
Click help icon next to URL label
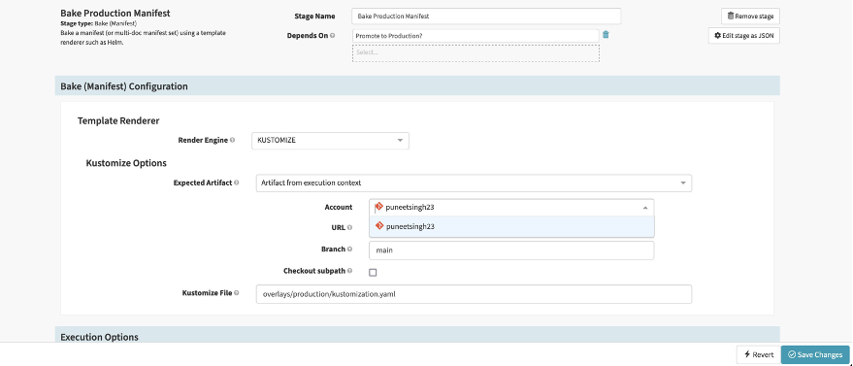pos(349,227)
